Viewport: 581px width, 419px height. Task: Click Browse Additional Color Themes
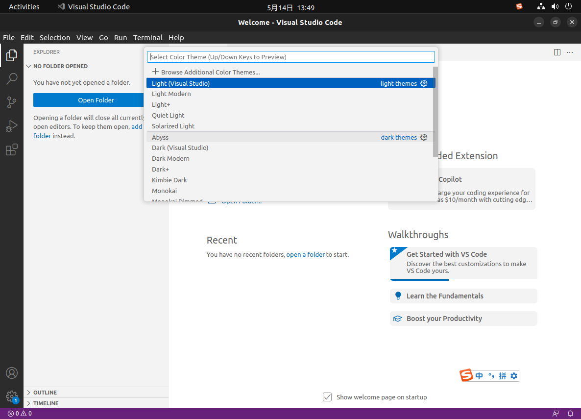(290, 72)
